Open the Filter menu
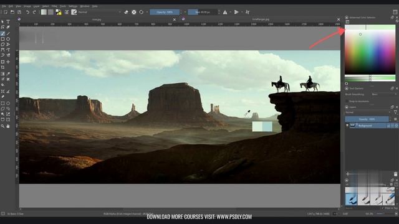Screen dimensions: 399x224 coord(54,6)
